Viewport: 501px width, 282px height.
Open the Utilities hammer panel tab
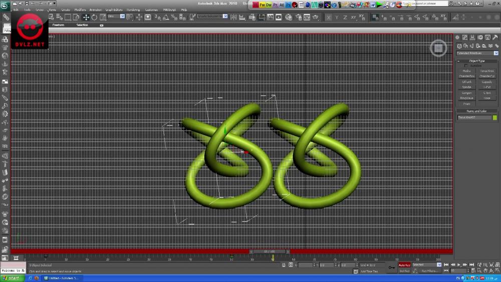coord(496,38)
